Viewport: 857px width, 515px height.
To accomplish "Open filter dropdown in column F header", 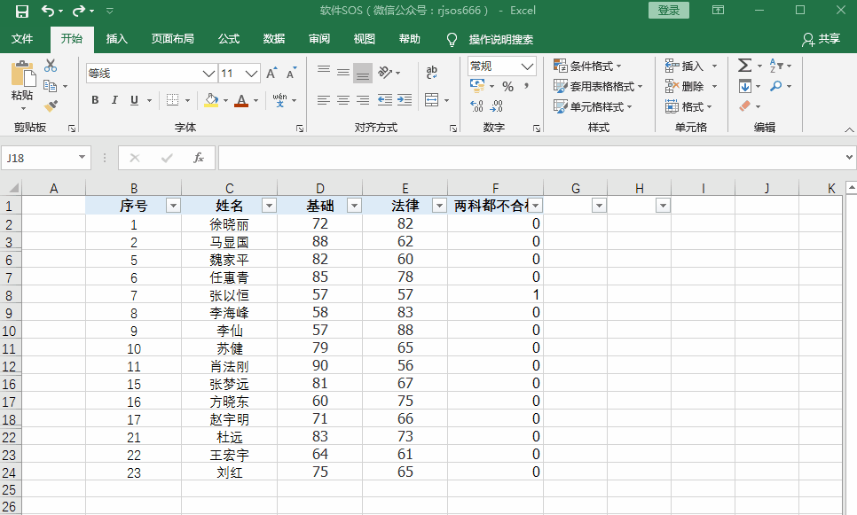I will click(536, 206).
